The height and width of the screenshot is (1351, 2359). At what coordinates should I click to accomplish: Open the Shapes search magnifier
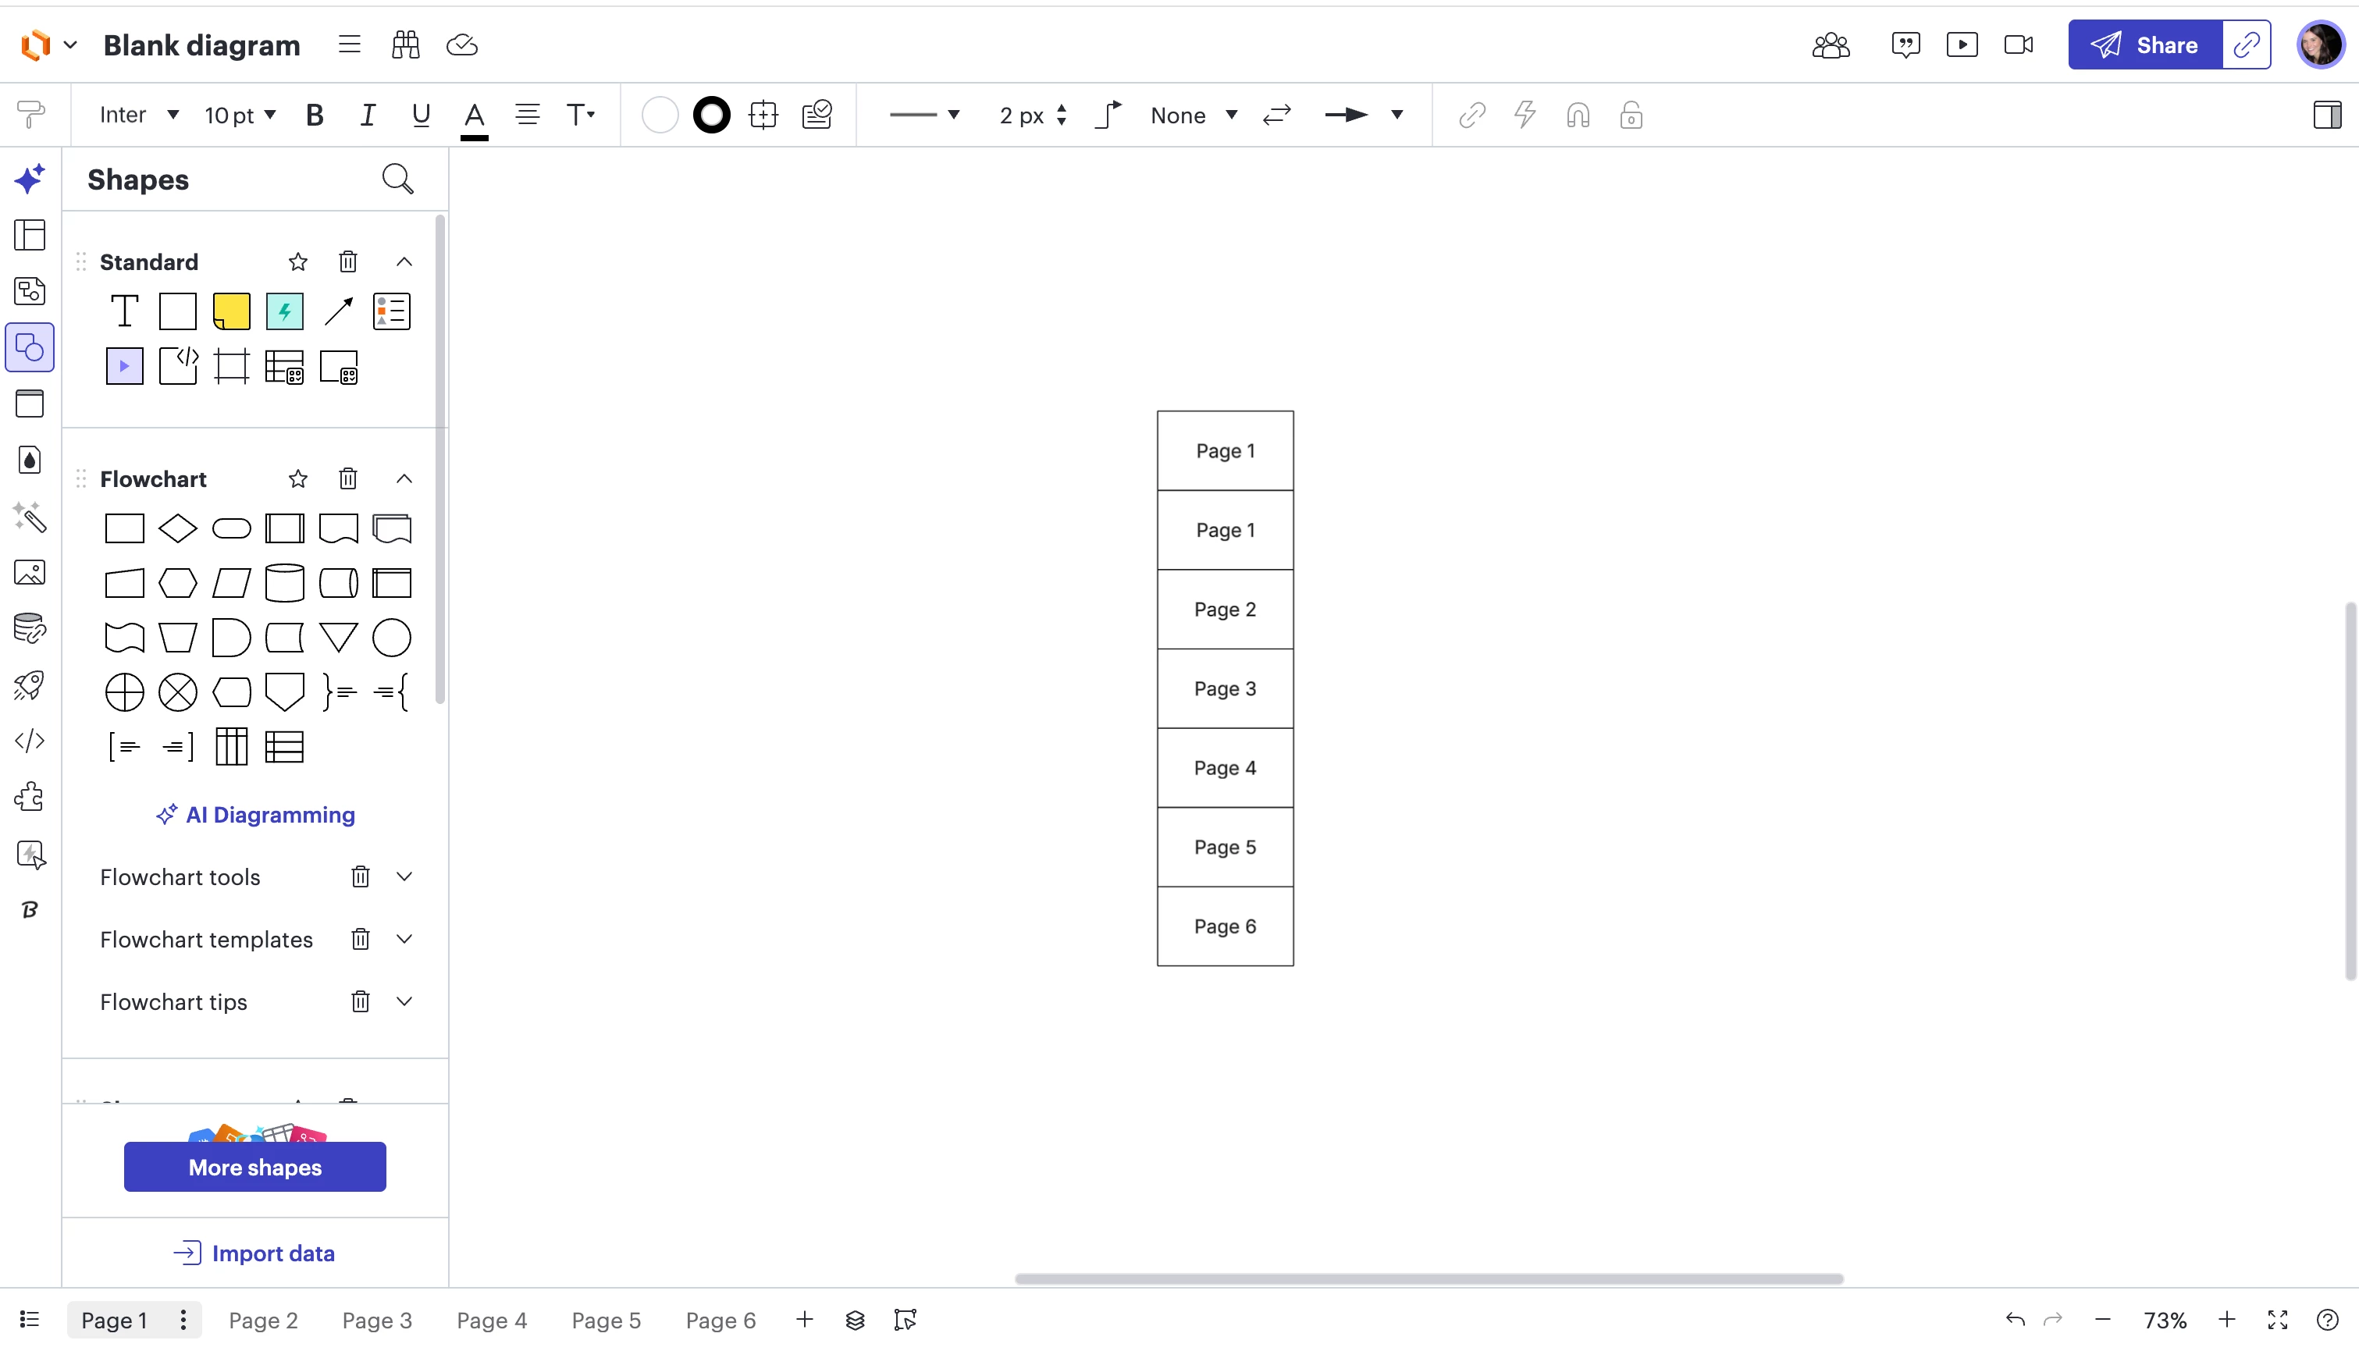(x=397, y=179)
